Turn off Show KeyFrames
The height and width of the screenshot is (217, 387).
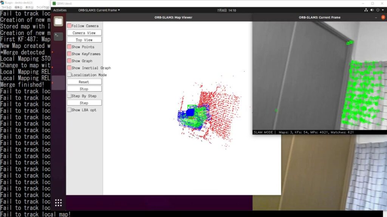click(70, 54)
